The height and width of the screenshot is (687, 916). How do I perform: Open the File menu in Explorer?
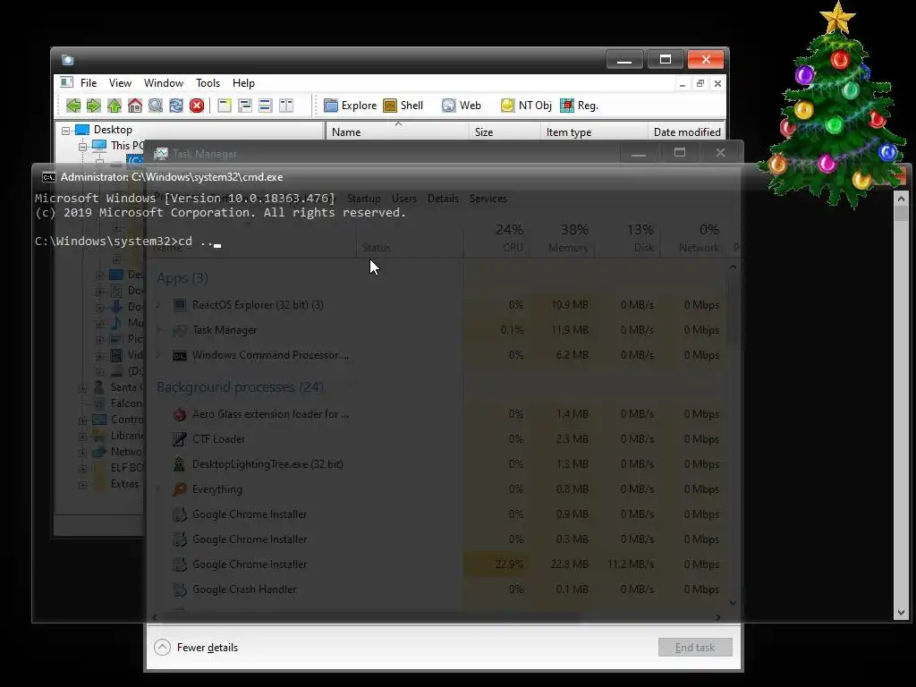pyautogui.click(x=89, y=83)
